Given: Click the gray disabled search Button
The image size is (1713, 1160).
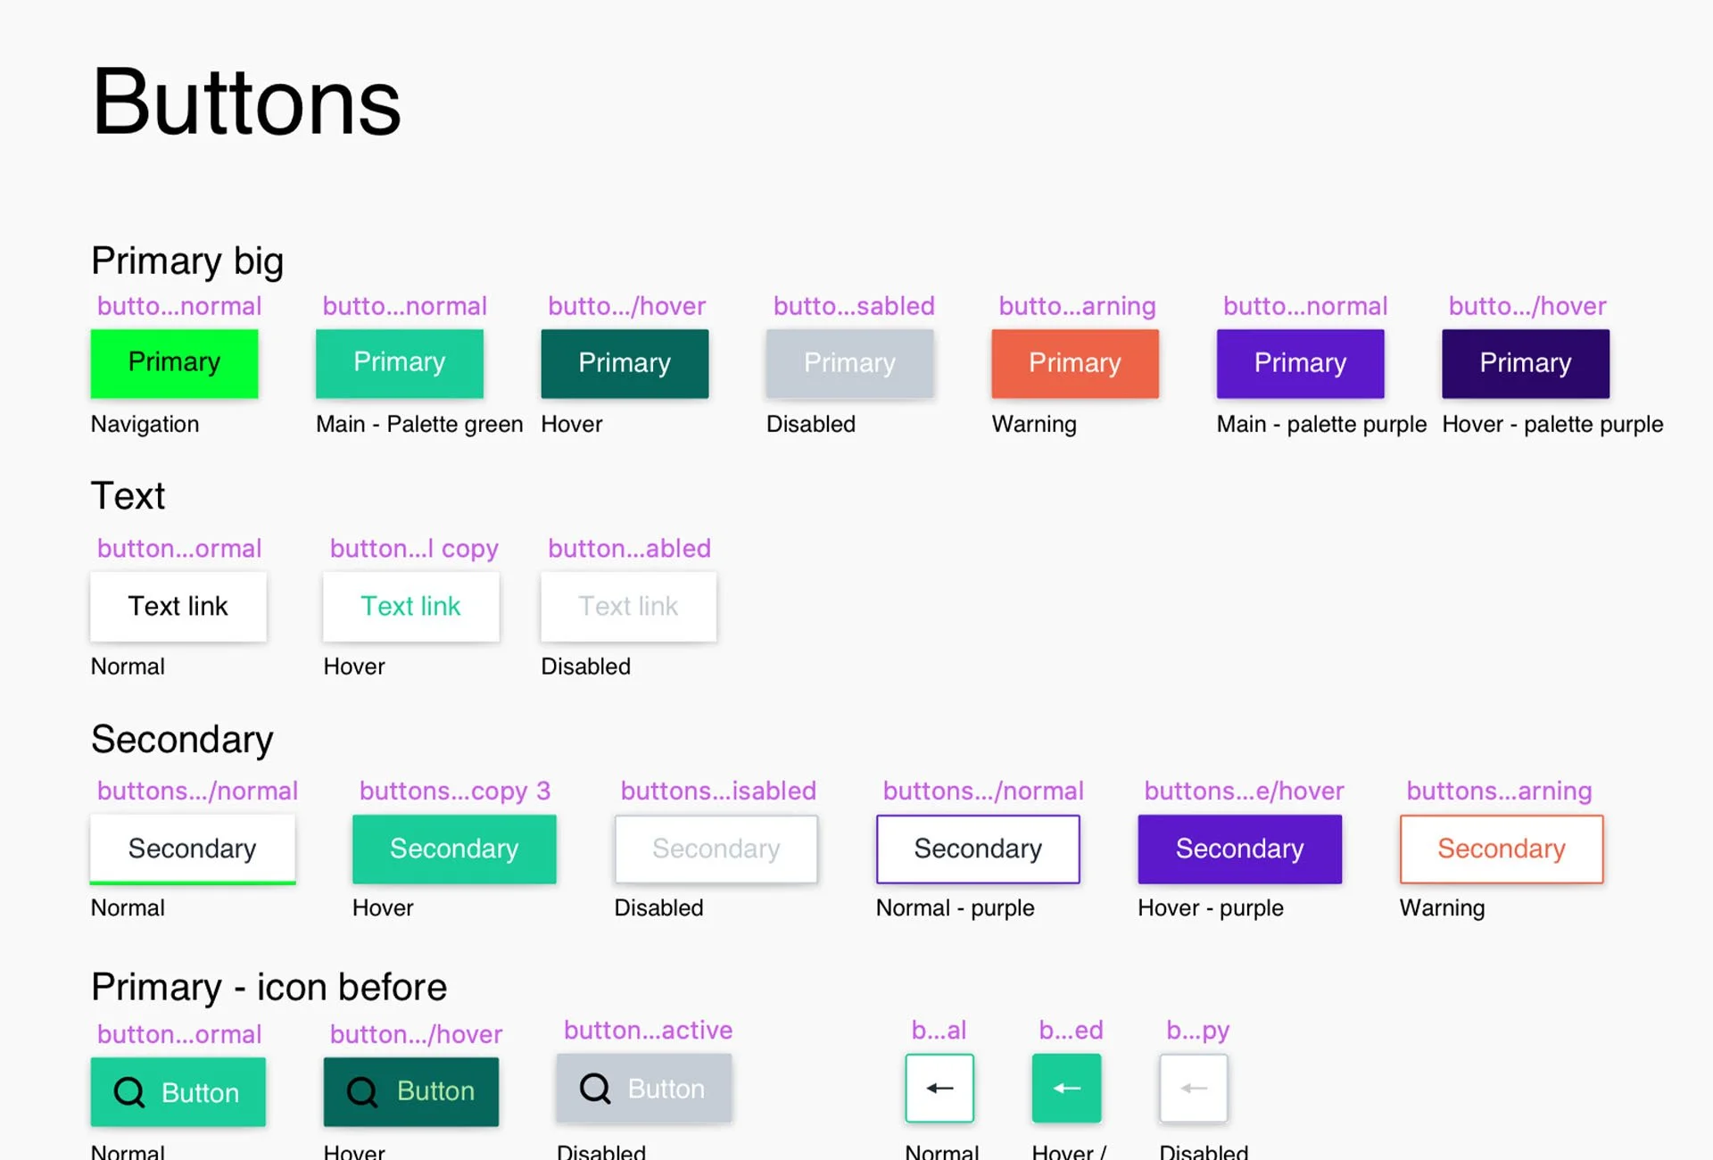Looking at the screenshot, I should [643, 1088].
